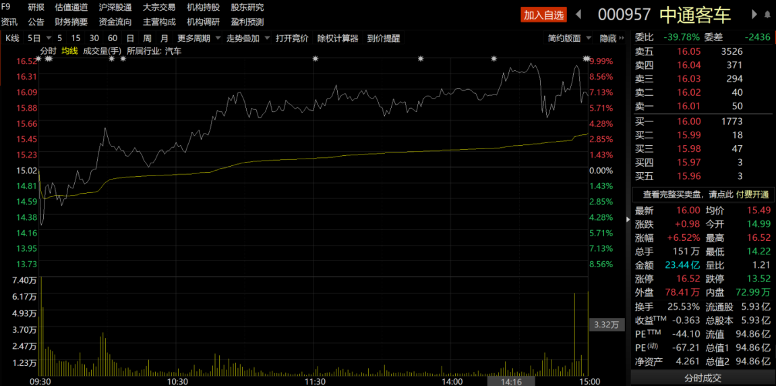Toggle the yellow 均线 legend

pos(70,51)
